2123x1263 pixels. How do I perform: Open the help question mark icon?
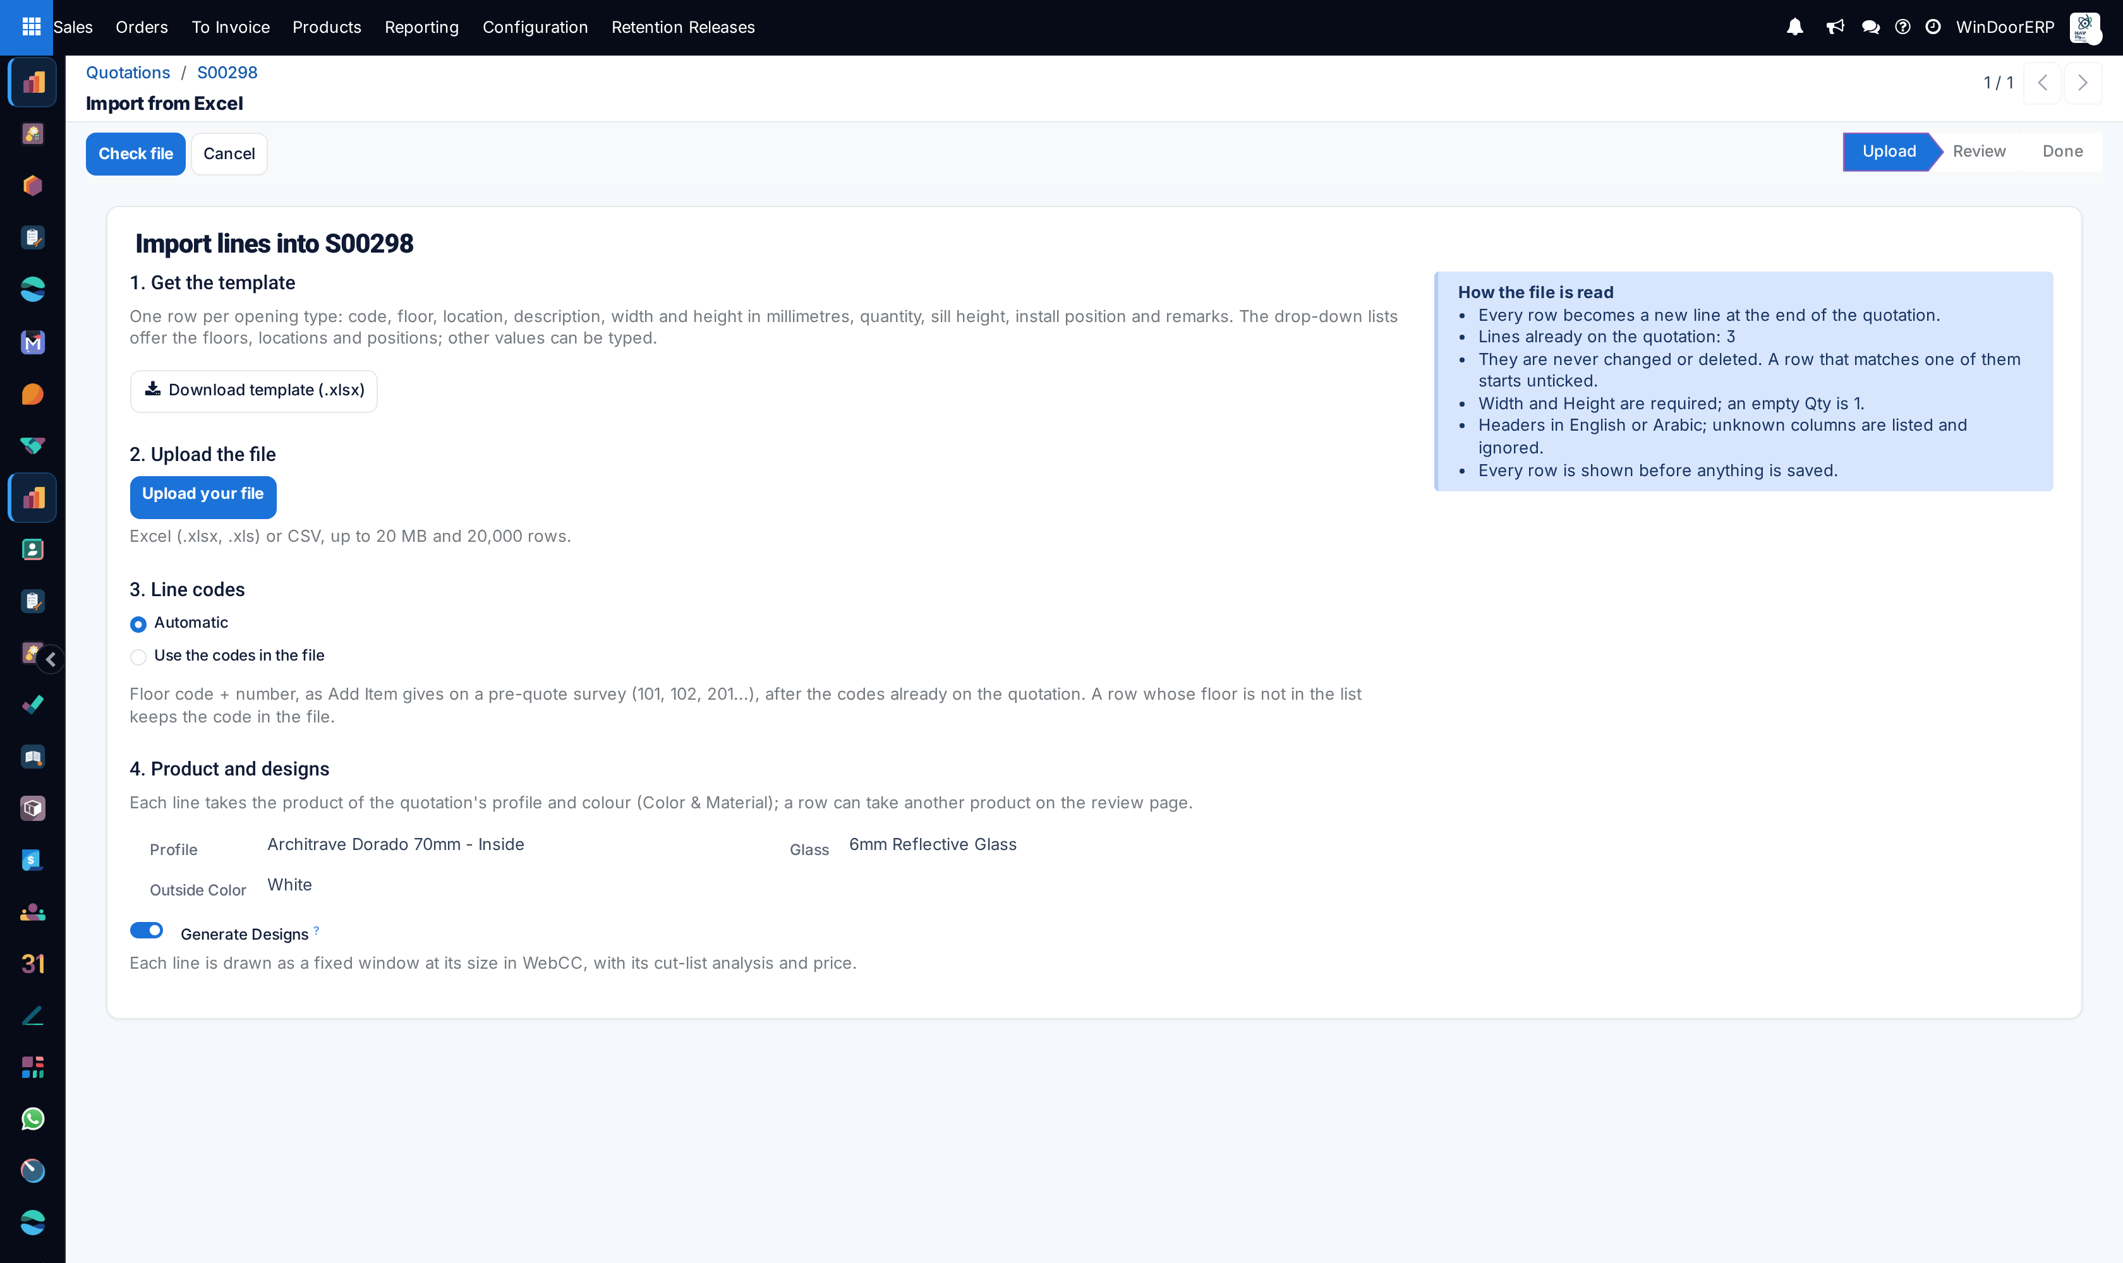pyautogui.click(x=1902, y=27)
